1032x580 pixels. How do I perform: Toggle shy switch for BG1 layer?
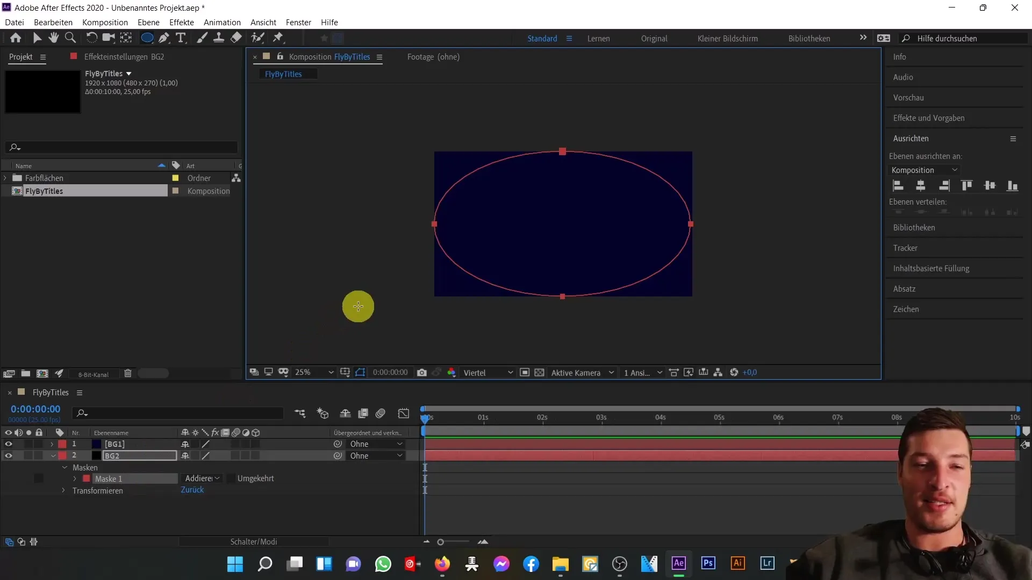(185, 444)
